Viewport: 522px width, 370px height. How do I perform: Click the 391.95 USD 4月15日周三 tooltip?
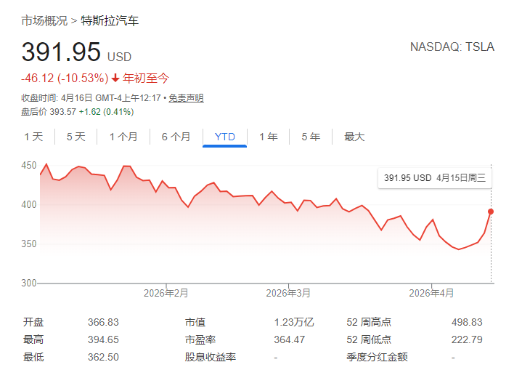click(434, 177)
